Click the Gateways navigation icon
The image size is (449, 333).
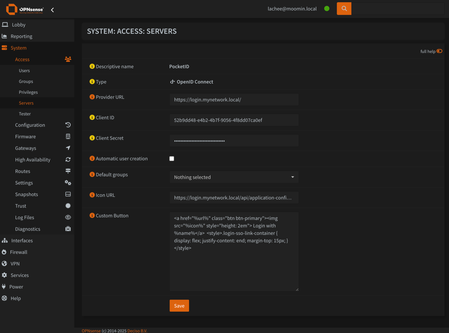click(x=68, y=148)
